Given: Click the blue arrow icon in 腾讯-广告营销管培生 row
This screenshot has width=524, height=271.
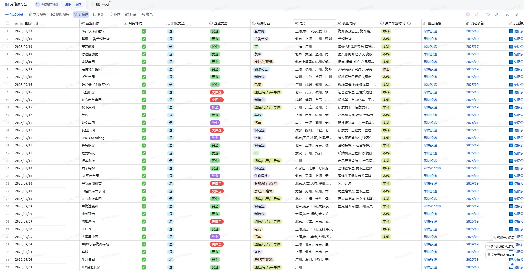Looking at the screenshot, I should [x=511, y=39].
